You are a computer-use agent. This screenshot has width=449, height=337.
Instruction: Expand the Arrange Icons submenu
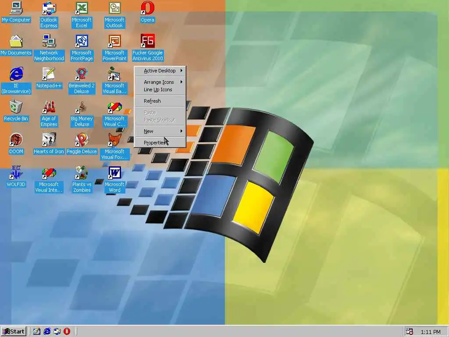pyautogui.click(x=160, y=82)
